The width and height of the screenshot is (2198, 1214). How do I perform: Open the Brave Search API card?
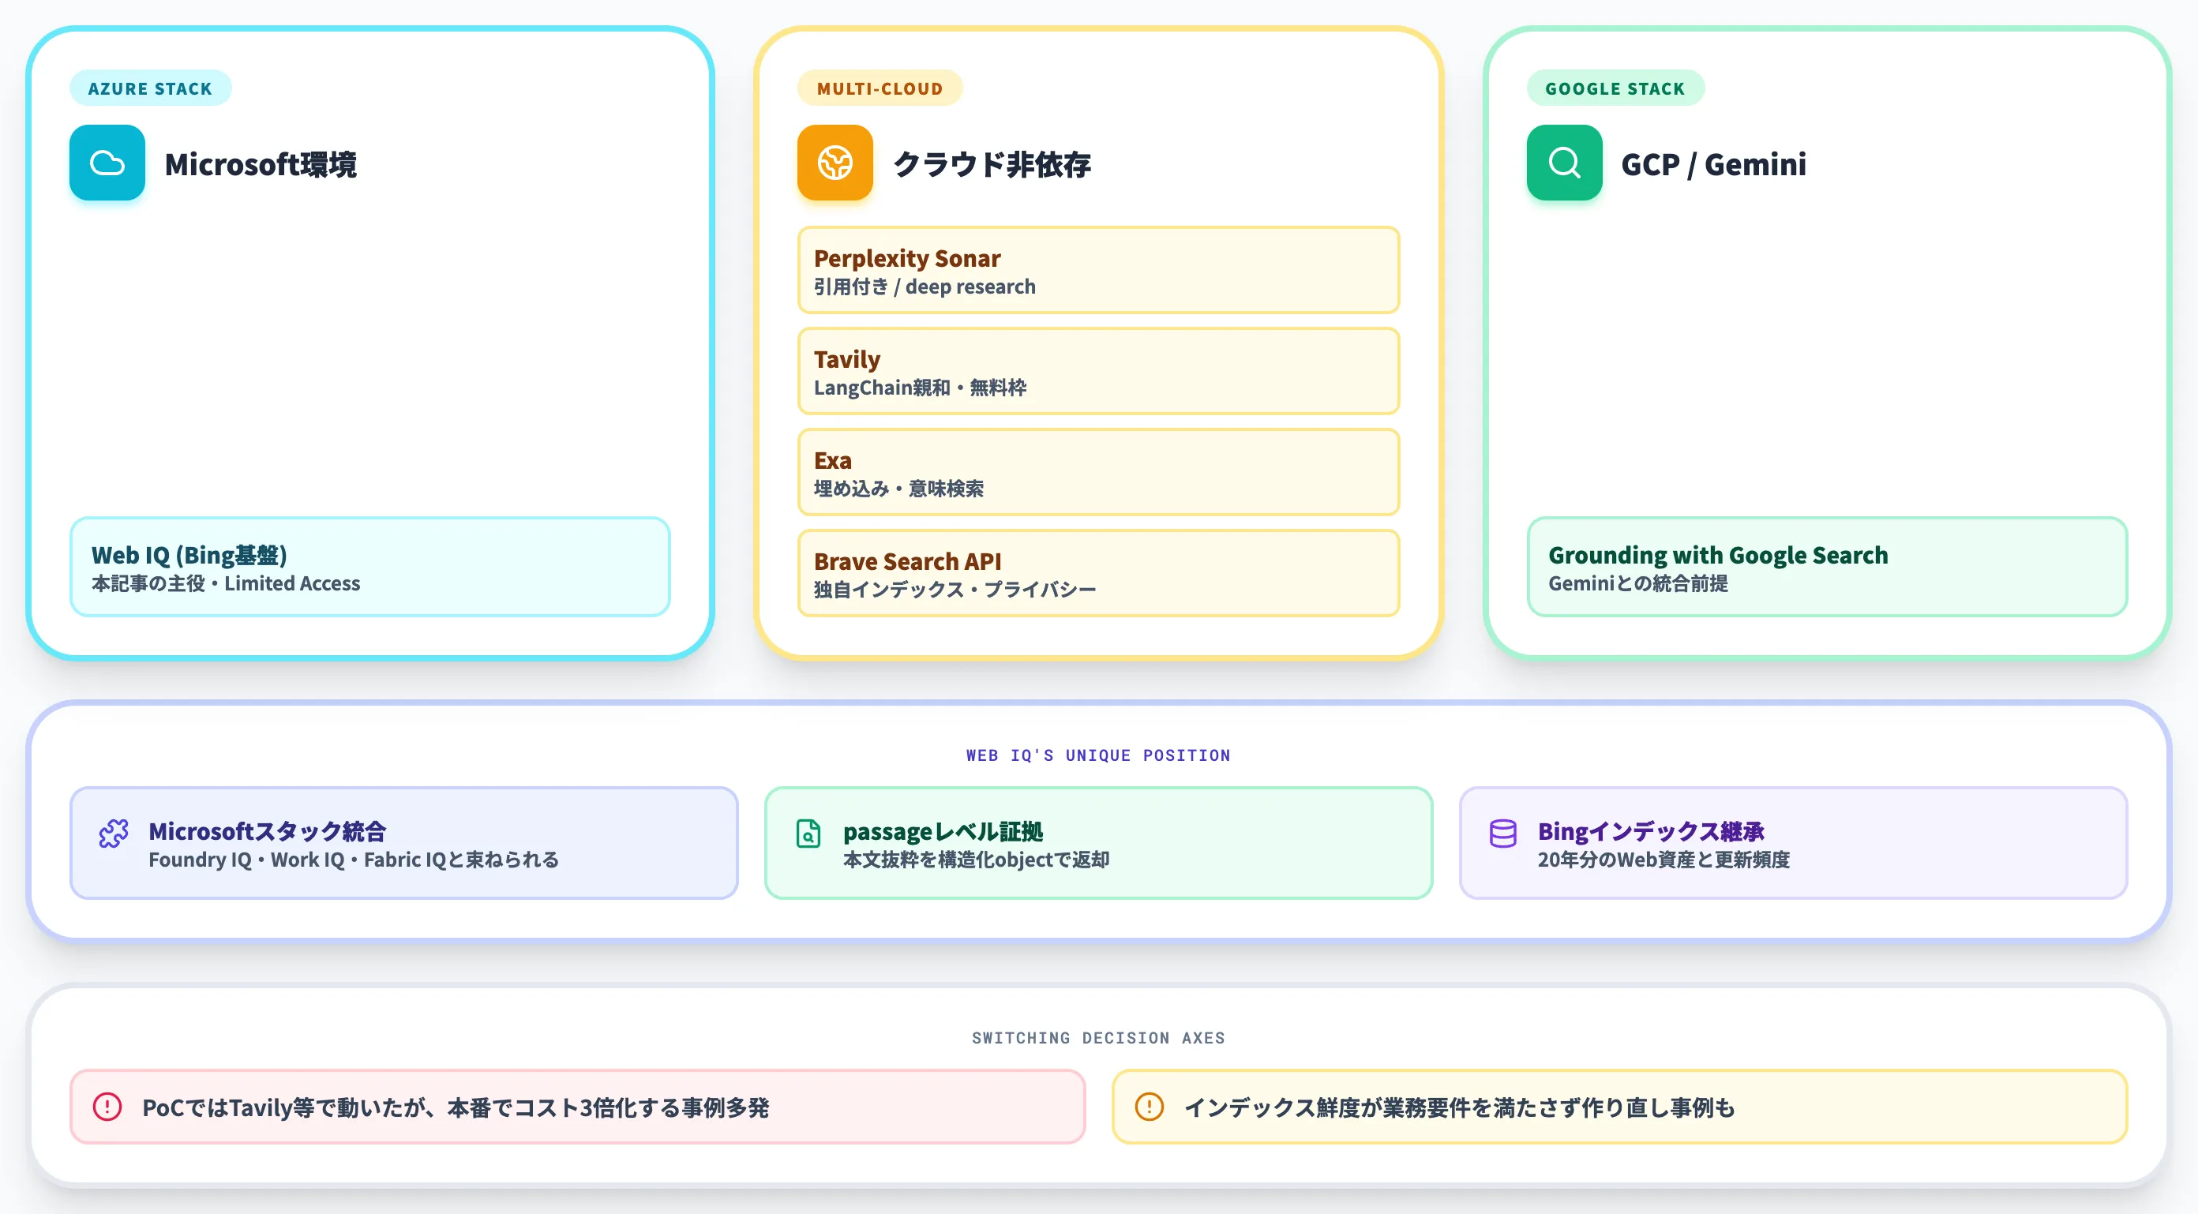coord(1098,573)
